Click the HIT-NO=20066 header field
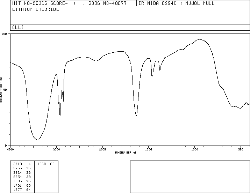 click(30, 3)
